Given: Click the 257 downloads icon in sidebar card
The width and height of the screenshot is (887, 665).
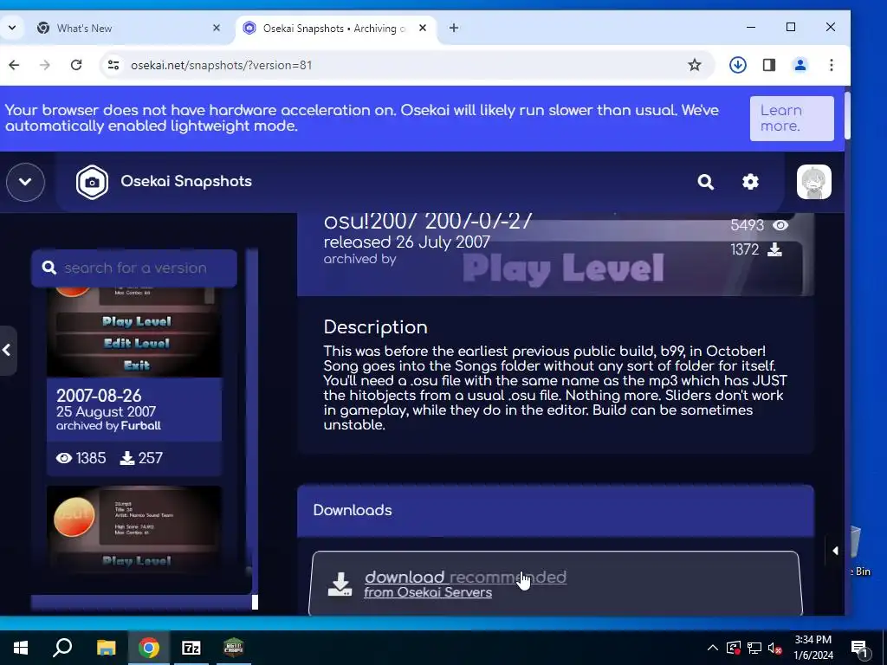Looking at the screenshot, I should coord(127,458).
